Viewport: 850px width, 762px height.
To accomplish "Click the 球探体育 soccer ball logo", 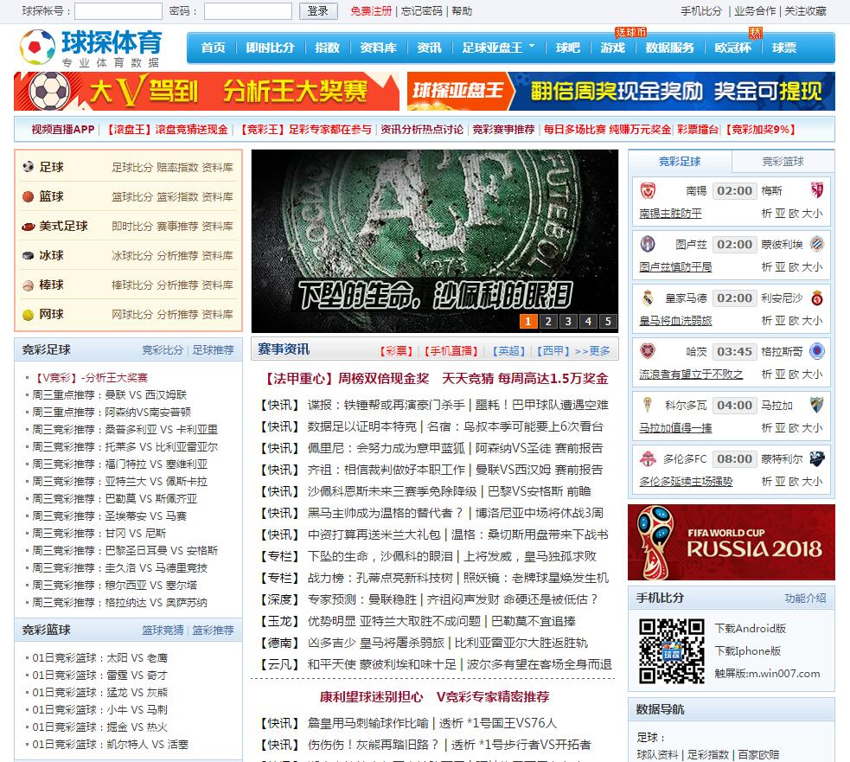I will click(x=37, y=48).
